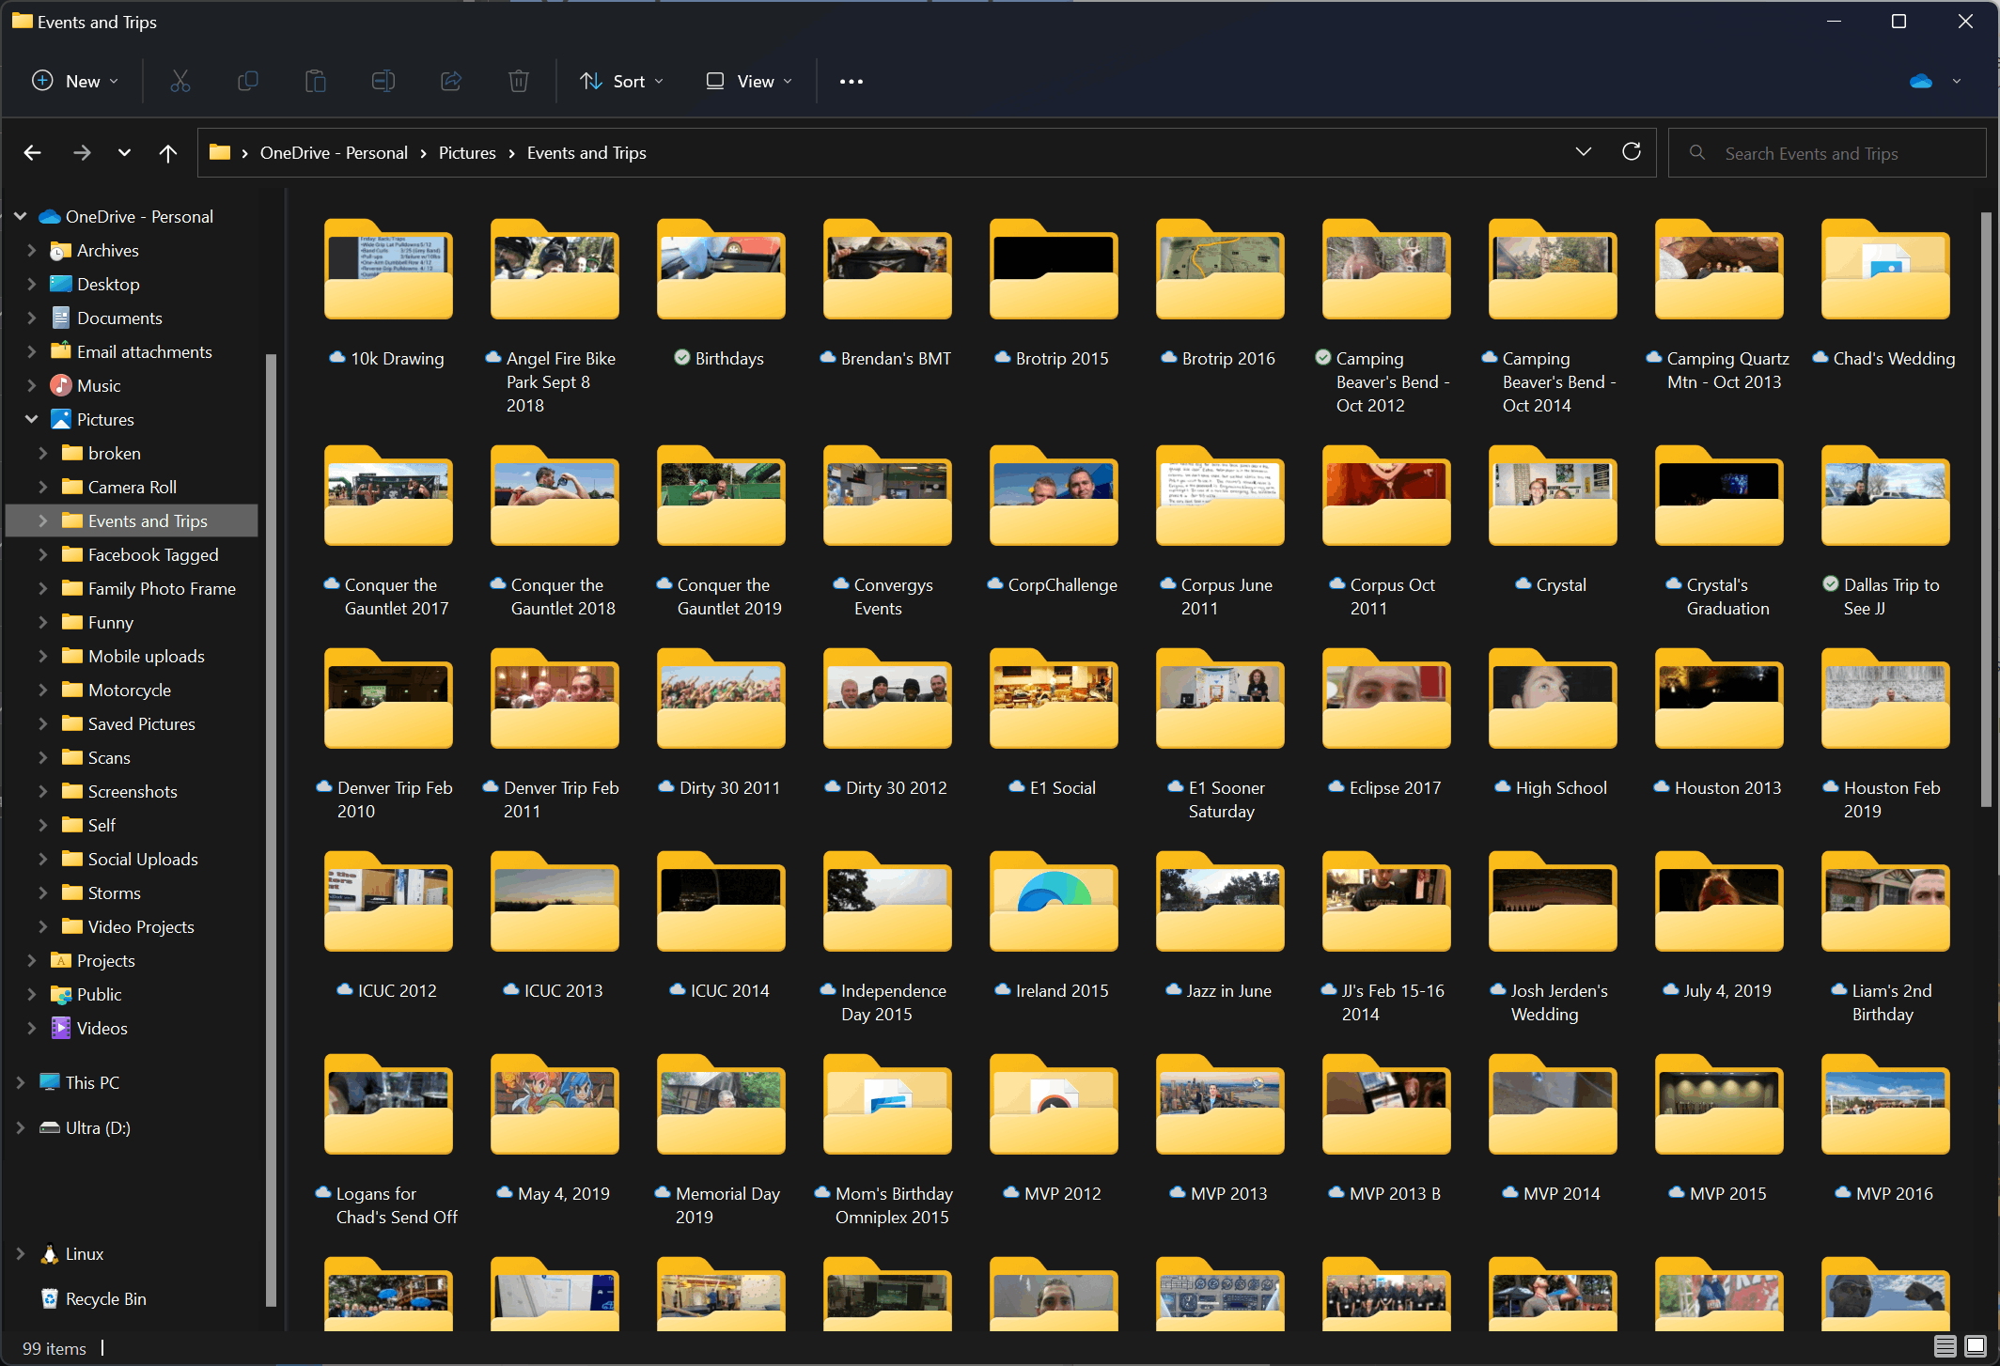This screenshot has height=1366, width=2000.
Task: Click the Cut scissors icon
Action: click(180, 82)
